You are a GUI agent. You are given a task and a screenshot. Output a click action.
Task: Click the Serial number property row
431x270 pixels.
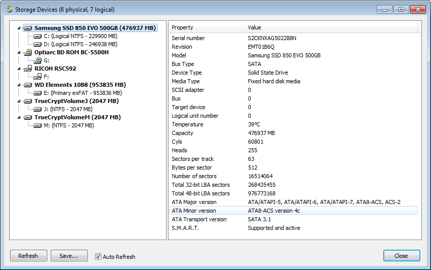293,38
